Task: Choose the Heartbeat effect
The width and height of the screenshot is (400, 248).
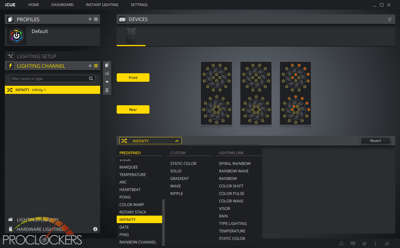Action: tap(130, 190)
